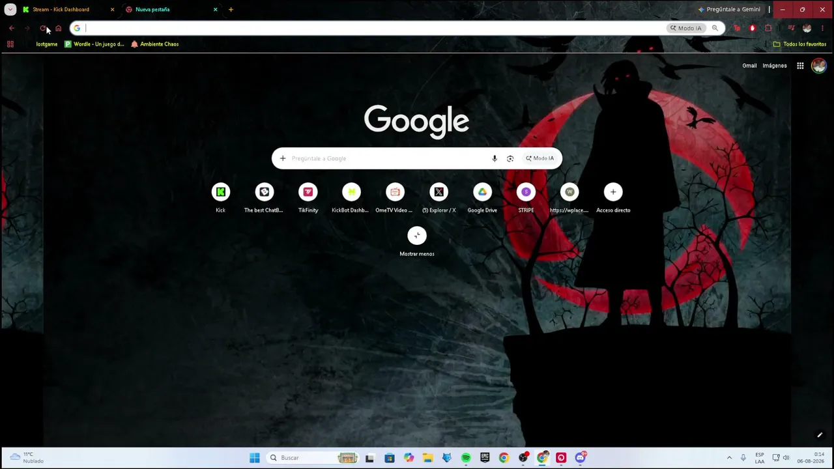Open Microsoft Store from the taskbar
Viewport: 834px width, 469px height.
pos(390,458)
